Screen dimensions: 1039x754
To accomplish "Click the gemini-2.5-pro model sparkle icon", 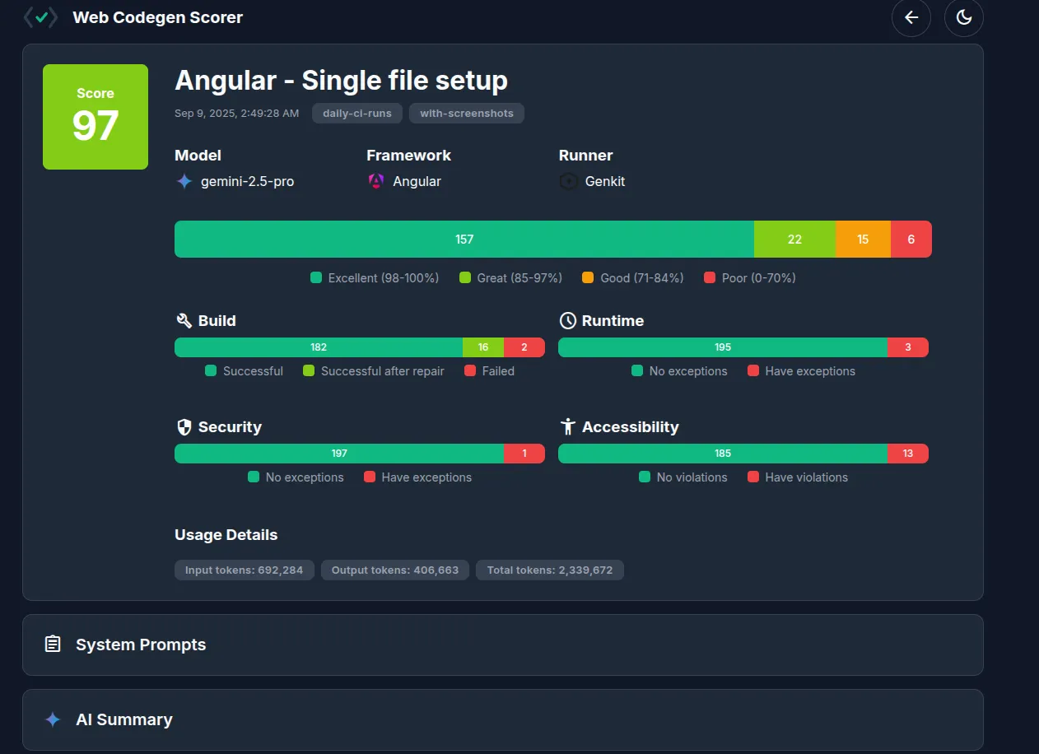I will (184, 182).
